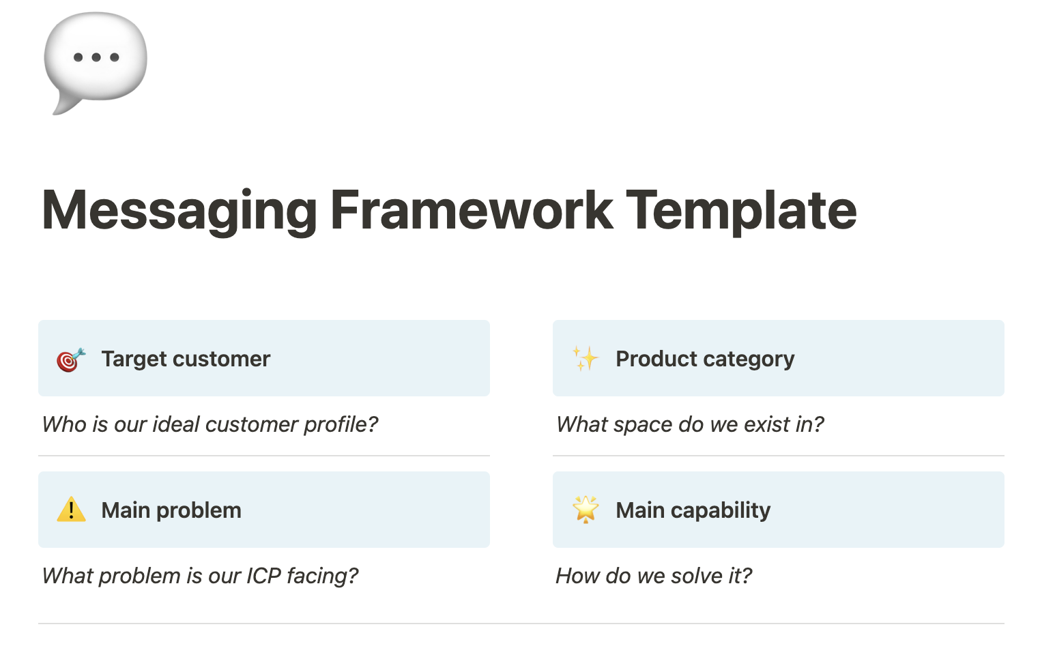Click the divider below ideal customer profile question

pos(264,456)
